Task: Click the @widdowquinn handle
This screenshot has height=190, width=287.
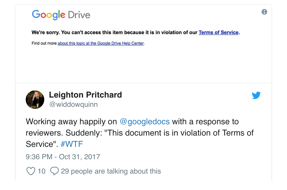Action: (73, 105)
